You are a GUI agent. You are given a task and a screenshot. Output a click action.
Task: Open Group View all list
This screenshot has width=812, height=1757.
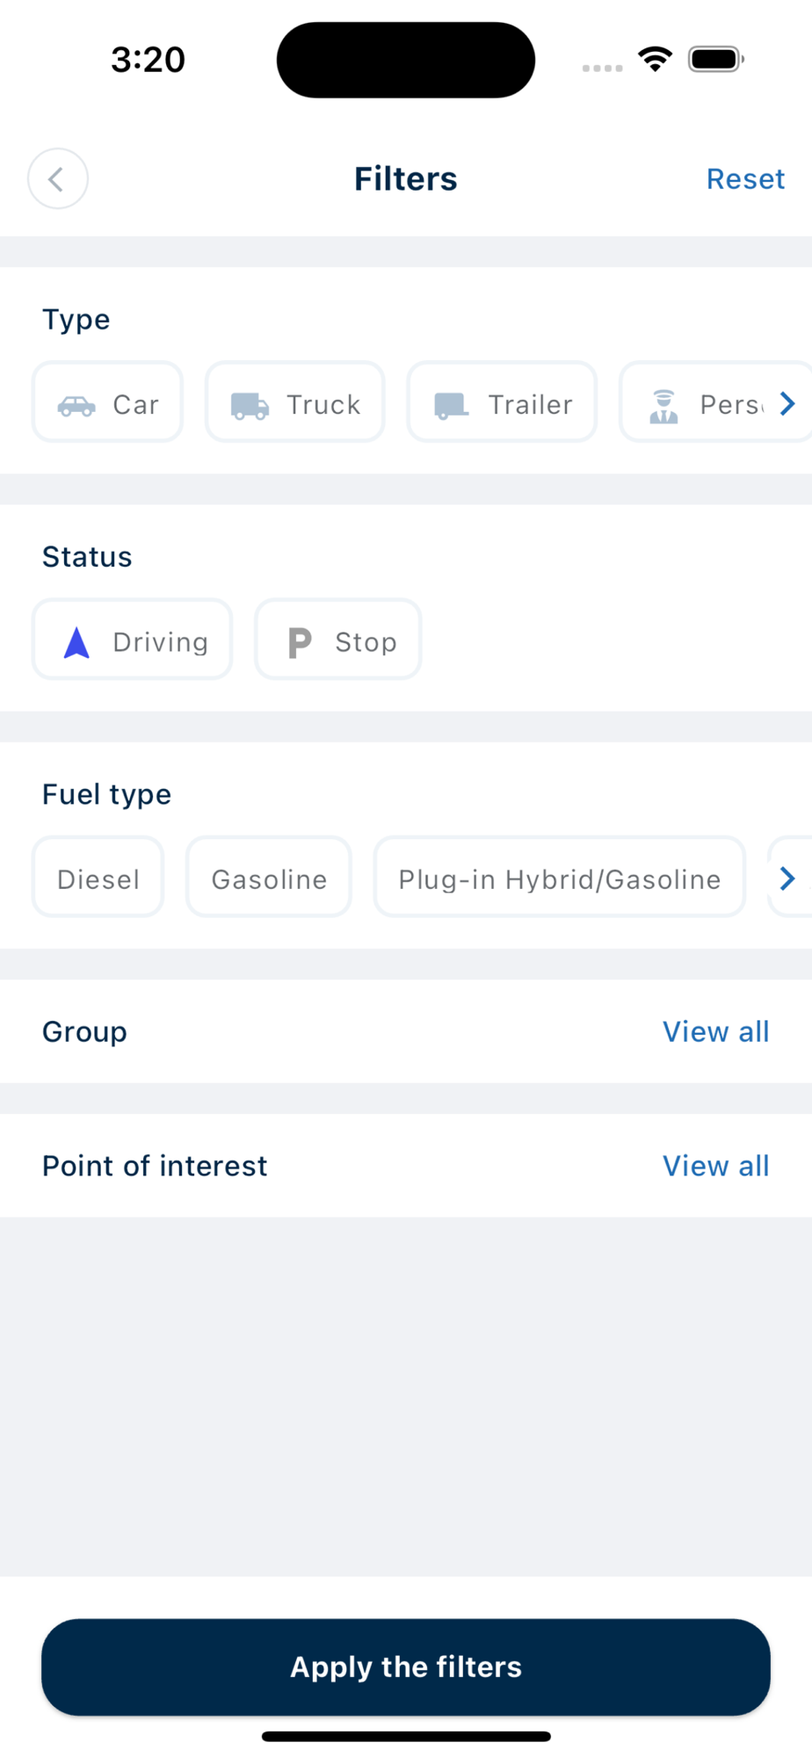pyautogui.click(x=715, y=1032)
